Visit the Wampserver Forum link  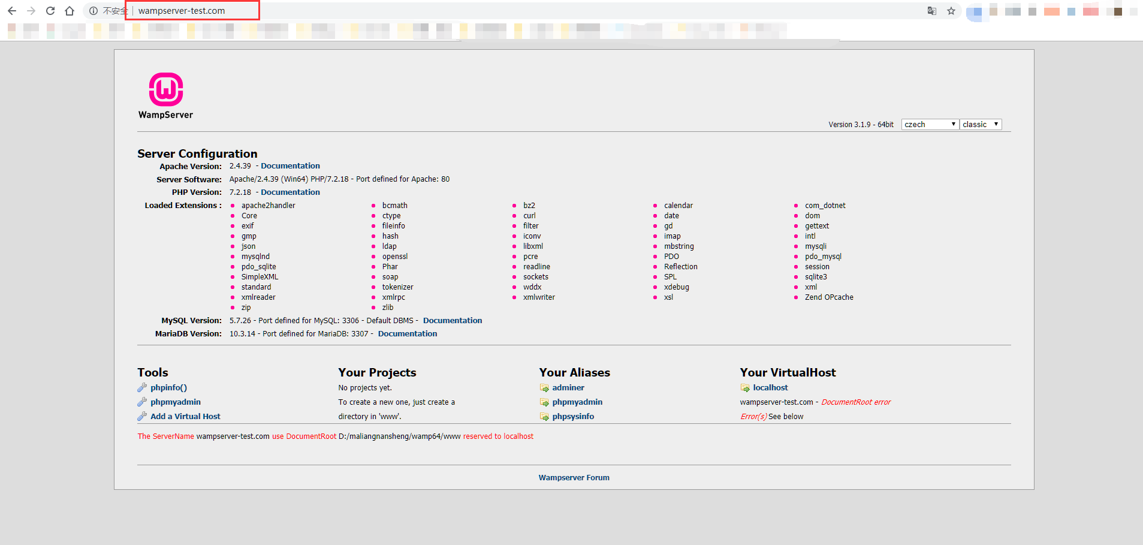pyautogui.click(x=574, y=478)
